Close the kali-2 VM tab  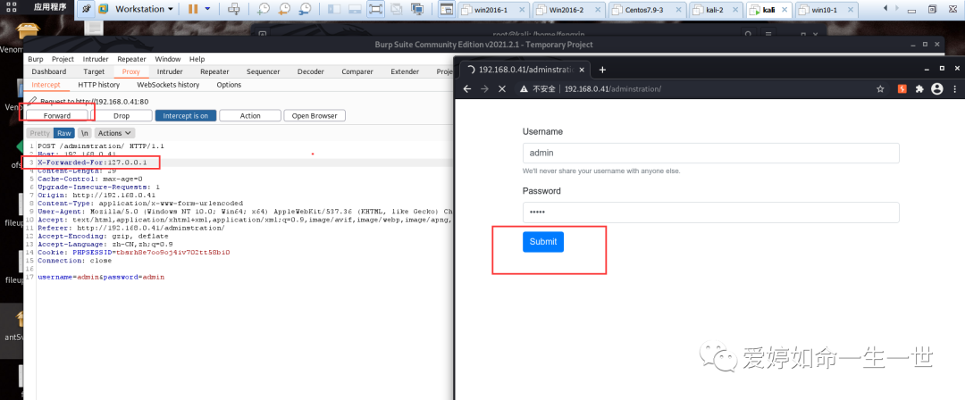(x=735, y=10)
